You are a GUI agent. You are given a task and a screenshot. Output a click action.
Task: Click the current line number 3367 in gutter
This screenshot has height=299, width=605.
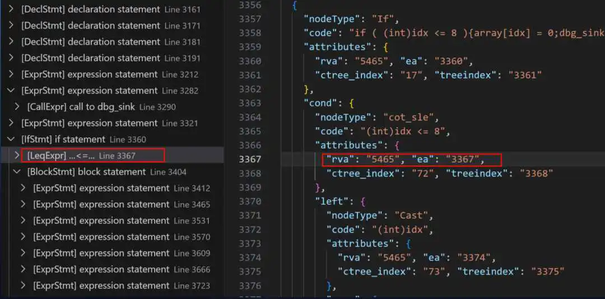250,159
